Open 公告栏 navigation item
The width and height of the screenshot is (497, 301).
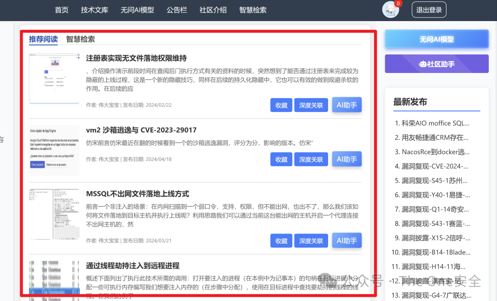point(177,10)
